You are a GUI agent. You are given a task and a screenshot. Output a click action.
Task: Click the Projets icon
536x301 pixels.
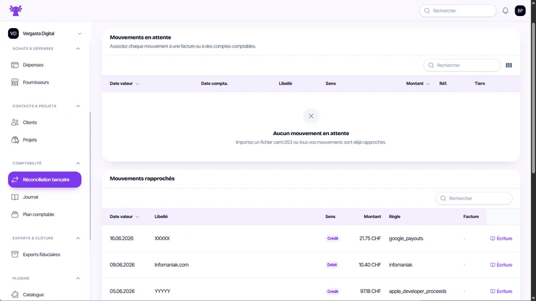coord(15,140)
